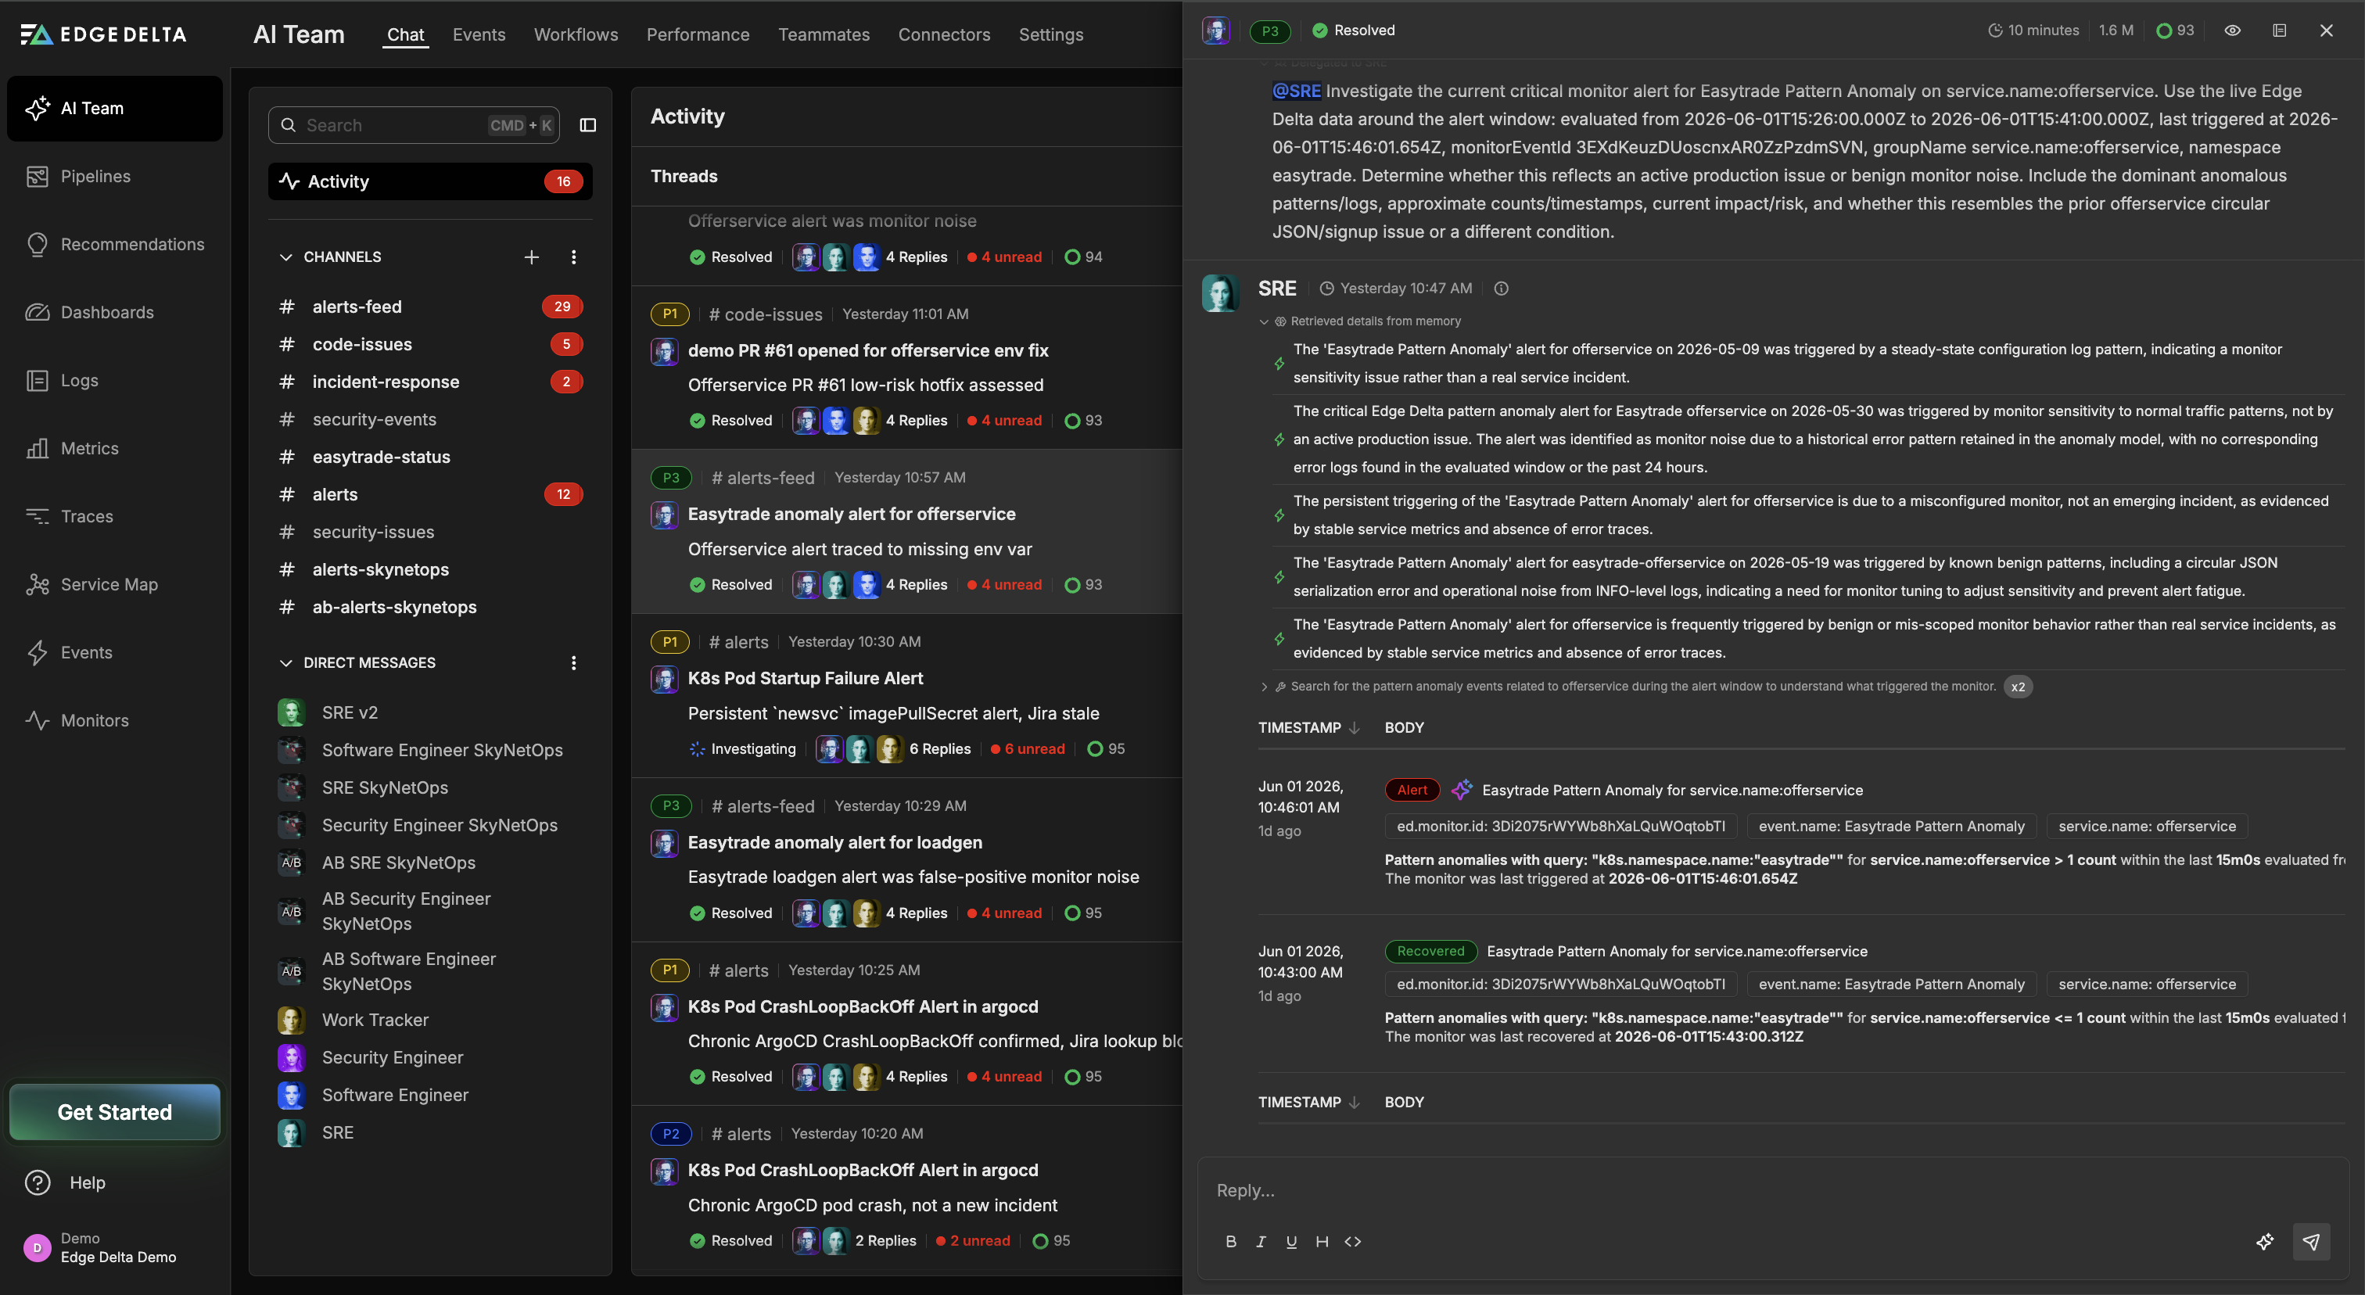2365x1295 pixels.
Task: Click the x2 count badge on search step
Action: 2017,687
